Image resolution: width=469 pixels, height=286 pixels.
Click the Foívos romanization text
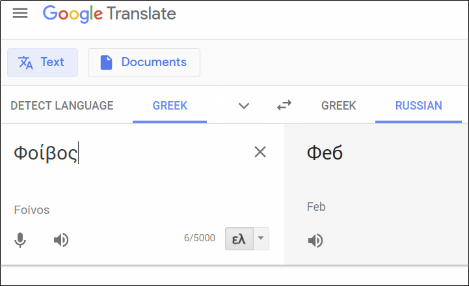pos(32,210)
